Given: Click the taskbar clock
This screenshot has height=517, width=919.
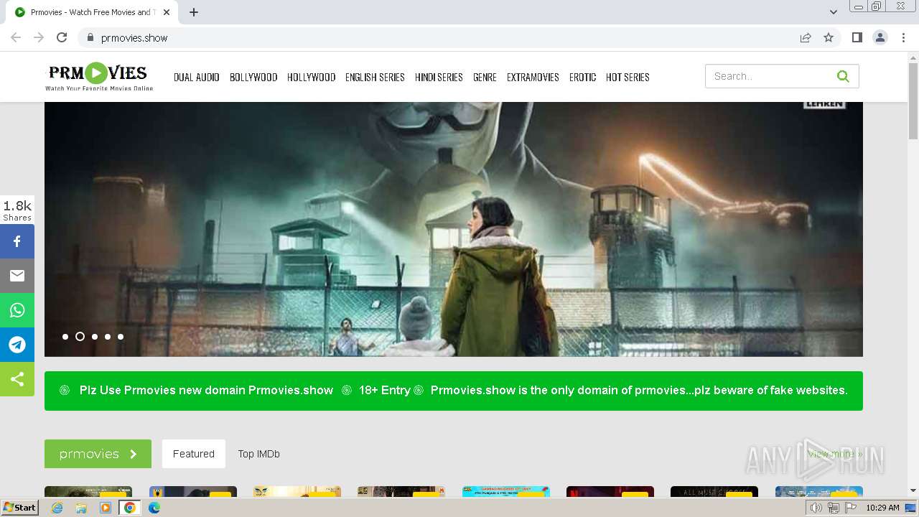Looking at the screenshot, I should coord(882,508).
